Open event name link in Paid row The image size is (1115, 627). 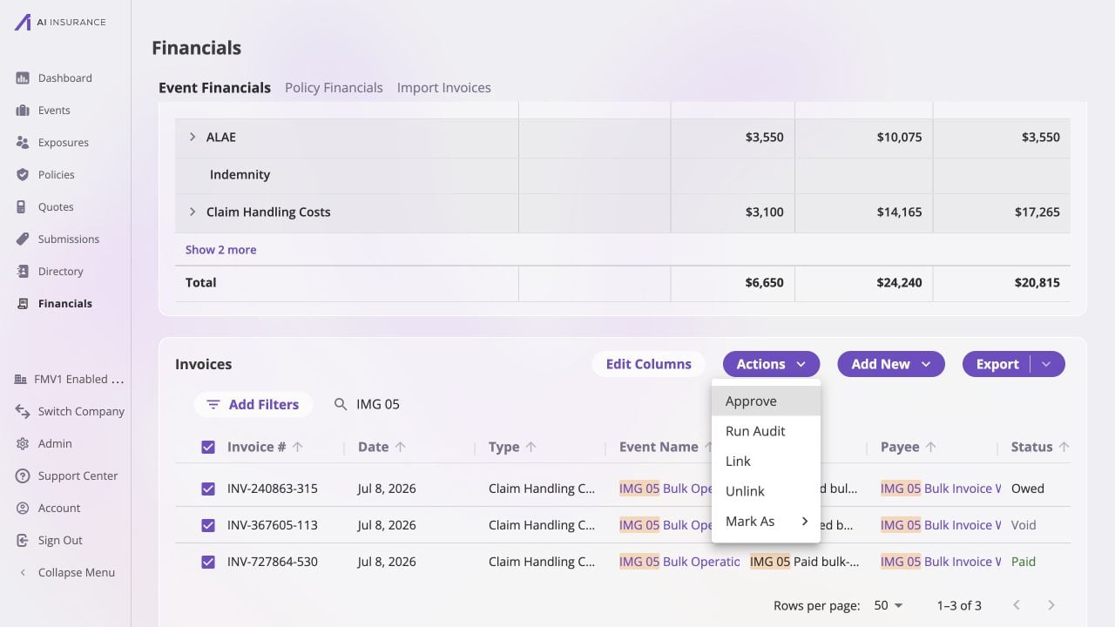tap(679, 563)
